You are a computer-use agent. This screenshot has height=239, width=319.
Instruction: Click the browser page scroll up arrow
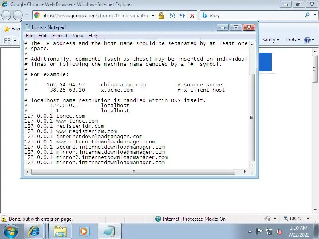(315, 51)
